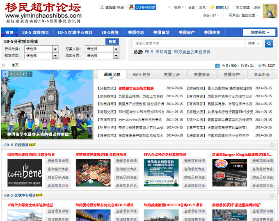Click the 检索 filter button

[112, 41]
